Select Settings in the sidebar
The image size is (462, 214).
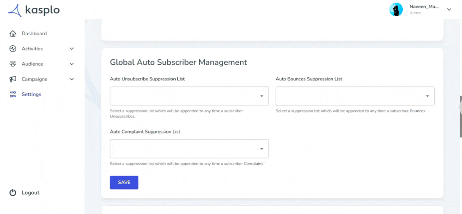tap(31, 95)
